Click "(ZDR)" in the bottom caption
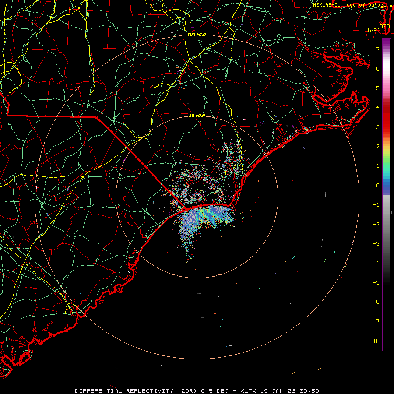Image resolution: width=394 pixels, height=394 pixels. tap(187, 391)
